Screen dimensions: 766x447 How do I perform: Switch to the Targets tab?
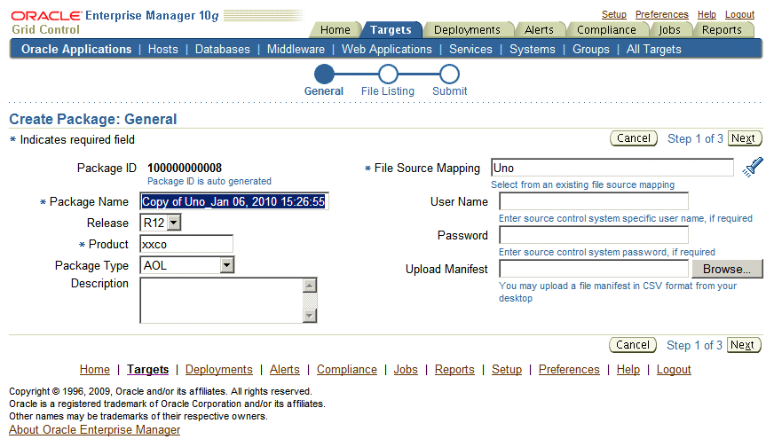tap(391, 30)
